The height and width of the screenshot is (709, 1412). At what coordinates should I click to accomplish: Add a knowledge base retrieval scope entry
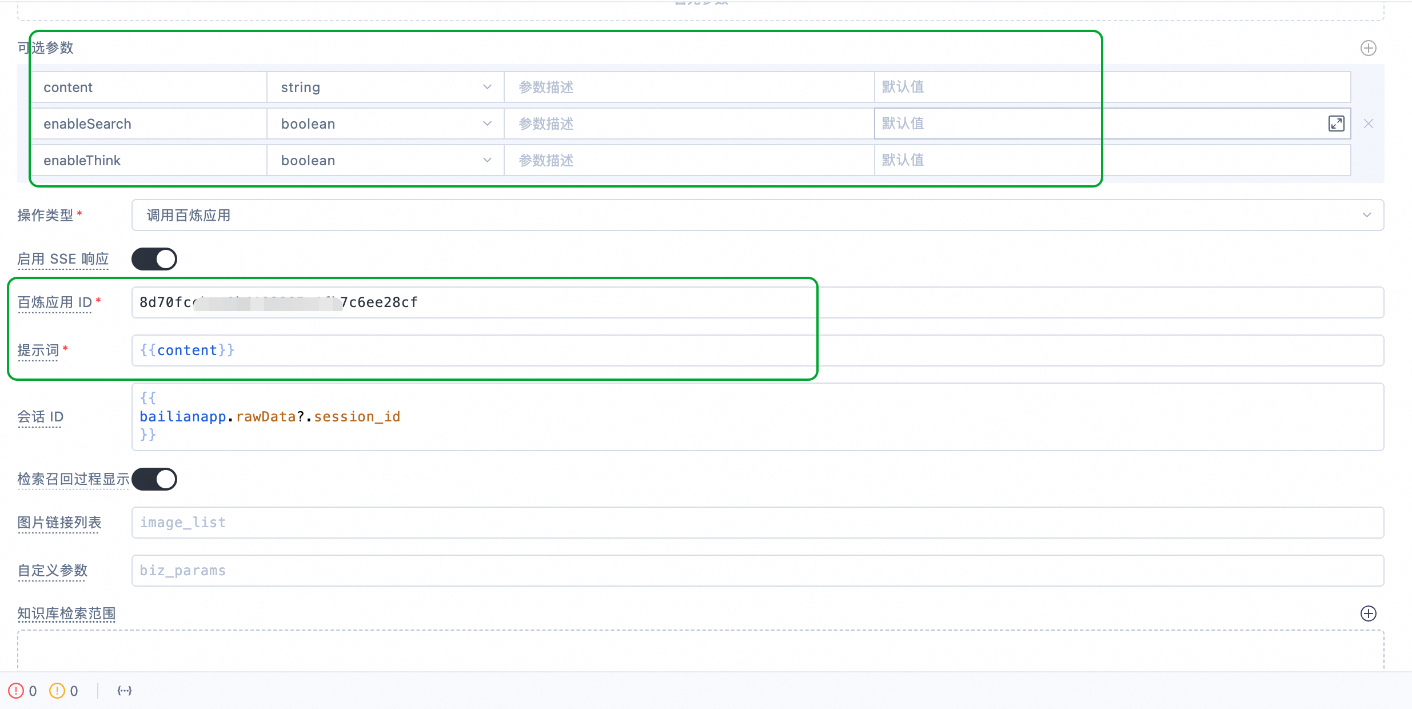1368,614
